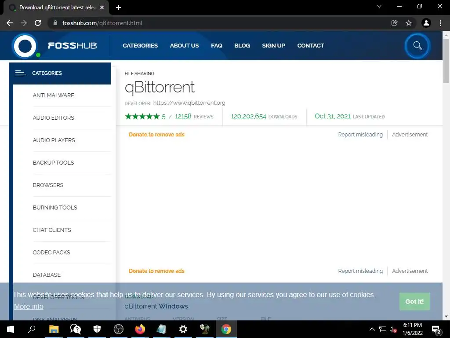Screen dimensions: 450x338
Task: Click taskbar search magnifier icon
Action: [x=32, y=329]
